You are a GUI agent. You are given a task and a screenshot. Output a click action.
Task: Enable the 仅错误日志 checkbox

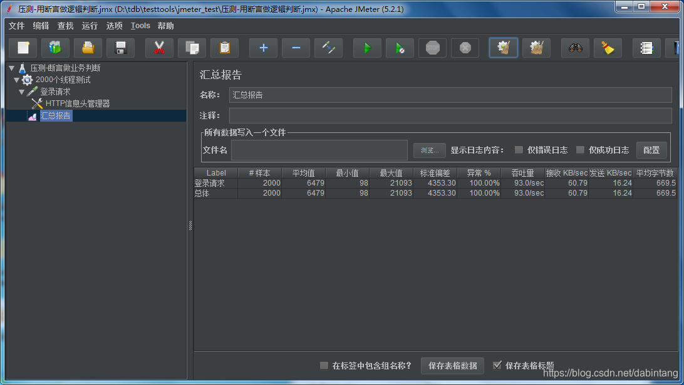(x=519, y=150)
